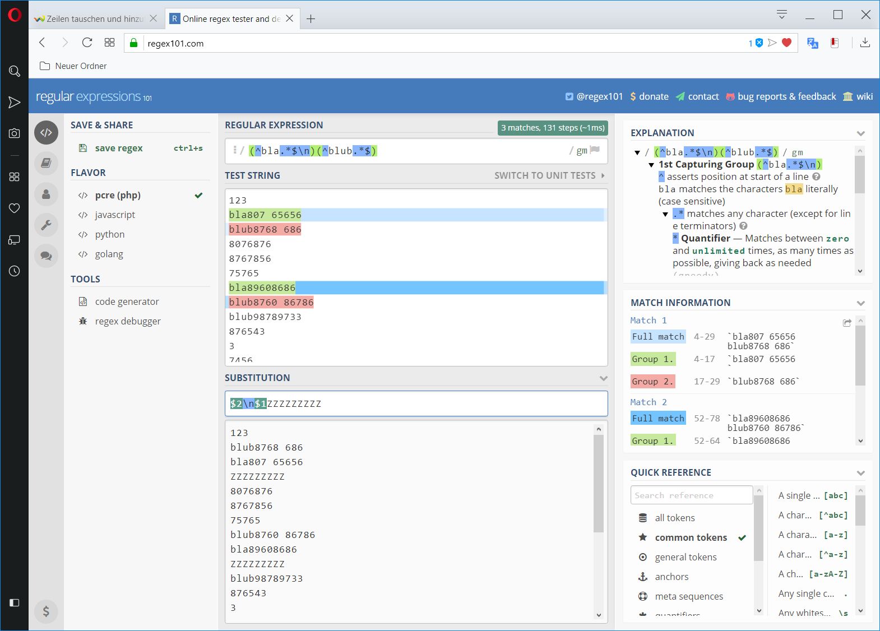Switch to the Zeilen tauschen browser tab
The image size is (880, 631).
point(94,18)
